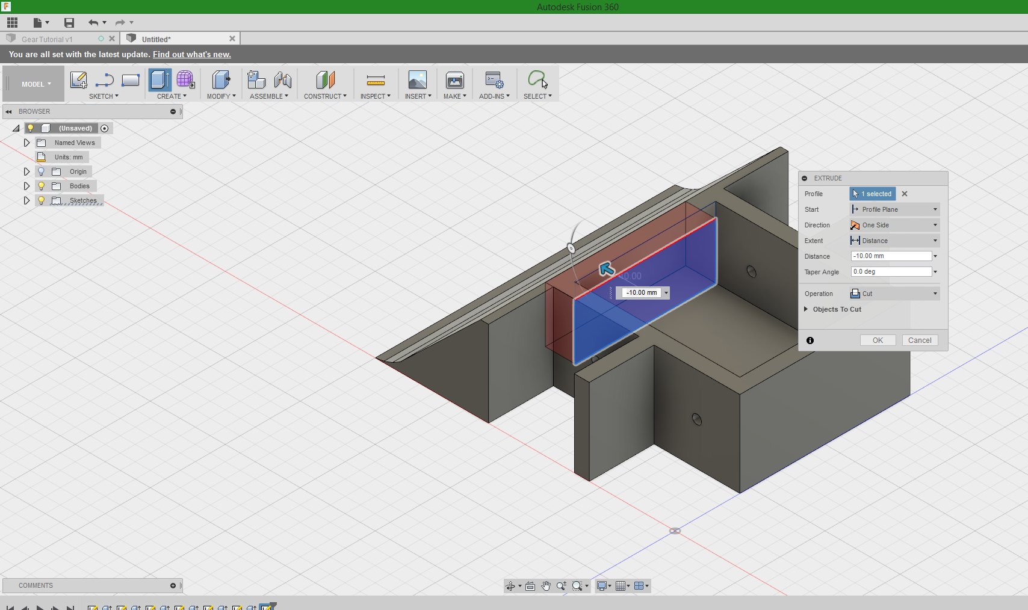Select the Pan tool in the navigation bar
Viewport: 1028px width, 610px height.
point(546,585)
